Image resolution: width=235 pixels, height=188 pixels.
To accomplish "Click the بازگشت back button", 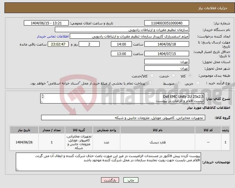I will [x=110, y=180].
